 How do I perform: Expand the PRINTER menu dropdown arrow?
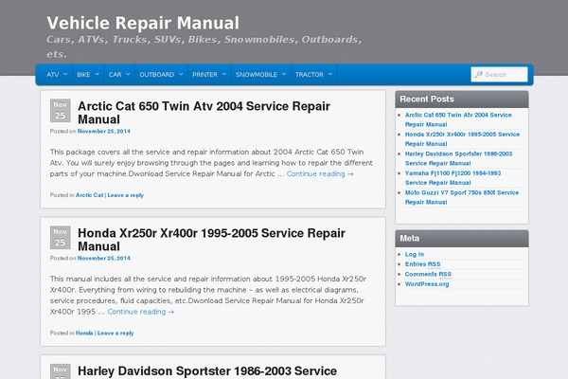point(223,74)
